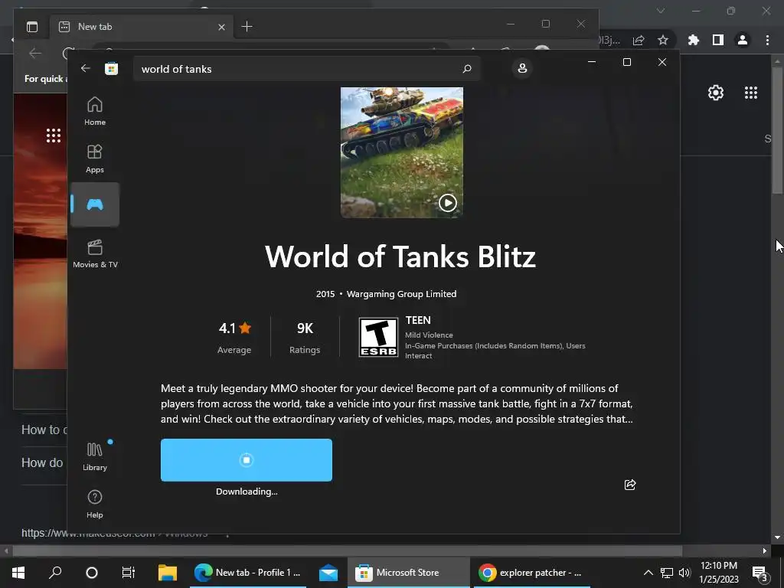Switch to Chrome explorer patcher window

click(531, 573)
